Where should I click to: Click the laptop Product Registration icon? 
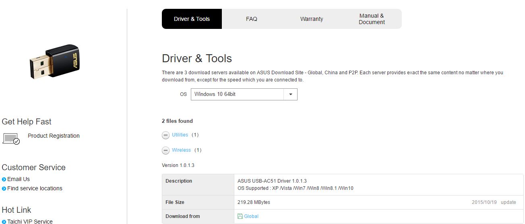pos(11,138)
